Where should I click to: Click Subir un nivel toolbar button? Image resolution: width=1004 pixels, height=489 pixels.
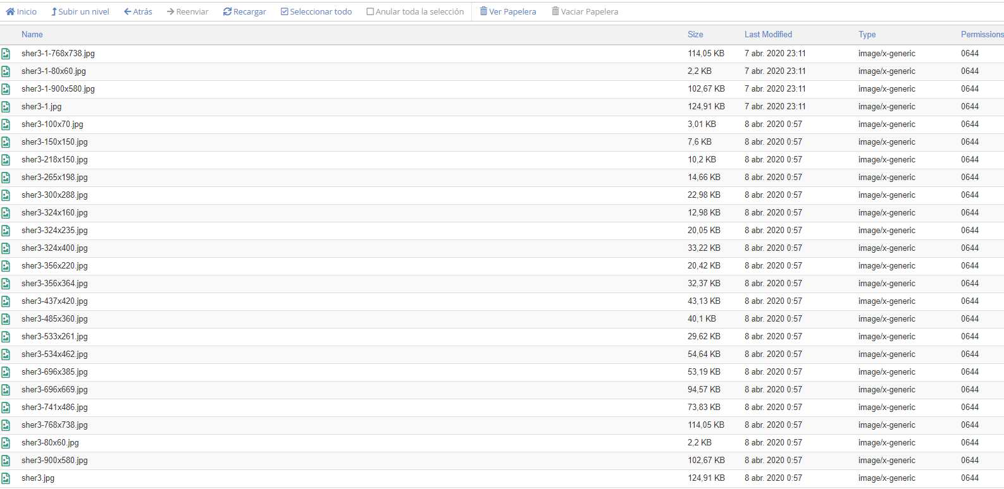point(80,11)
